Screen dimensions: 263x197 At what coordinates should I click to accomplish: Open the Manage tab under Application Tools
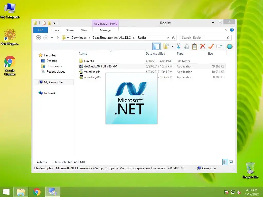pos(105,30)
